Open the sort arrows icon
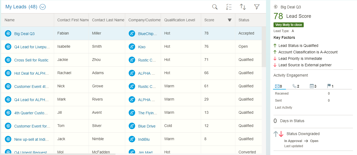This screenshot has height=155, width=357. click(x=243, y=7)
